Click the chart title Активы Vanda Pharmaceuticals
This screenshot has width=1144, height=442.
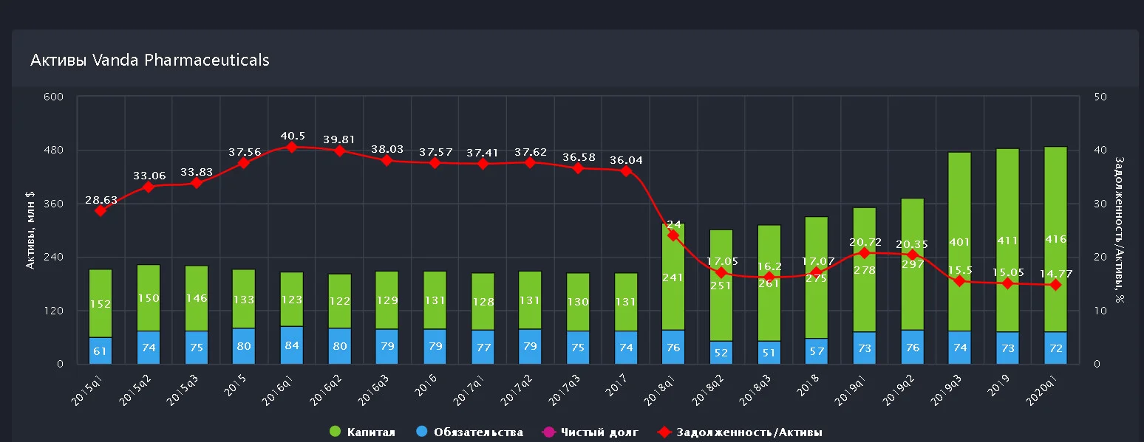click(x=150, y=60)
